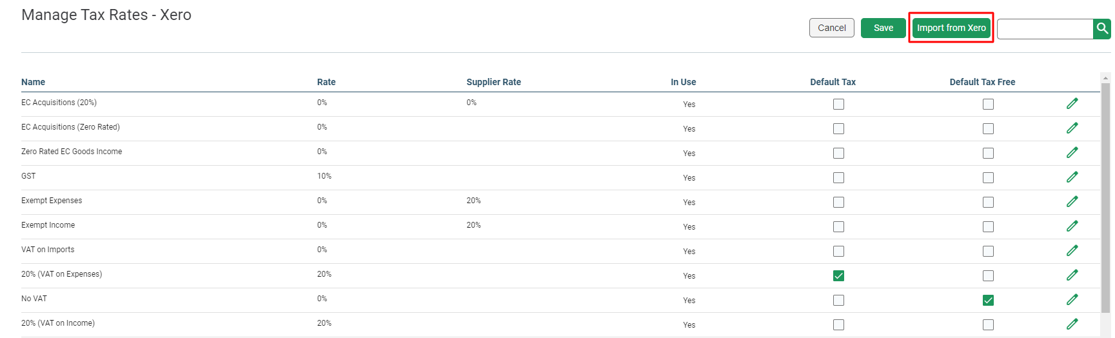Screen dimensions: 1115x338
Task: Cancel tax rate editing
Action: pyautogui.click(x=832, y=28)
